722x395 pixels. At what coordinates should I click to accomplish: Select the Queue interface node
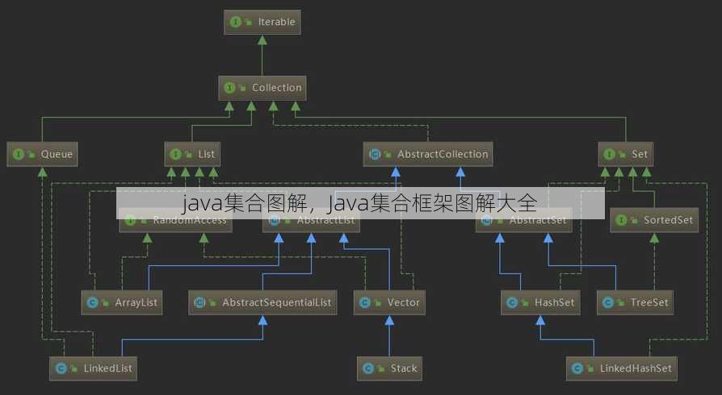click(42, 154)
